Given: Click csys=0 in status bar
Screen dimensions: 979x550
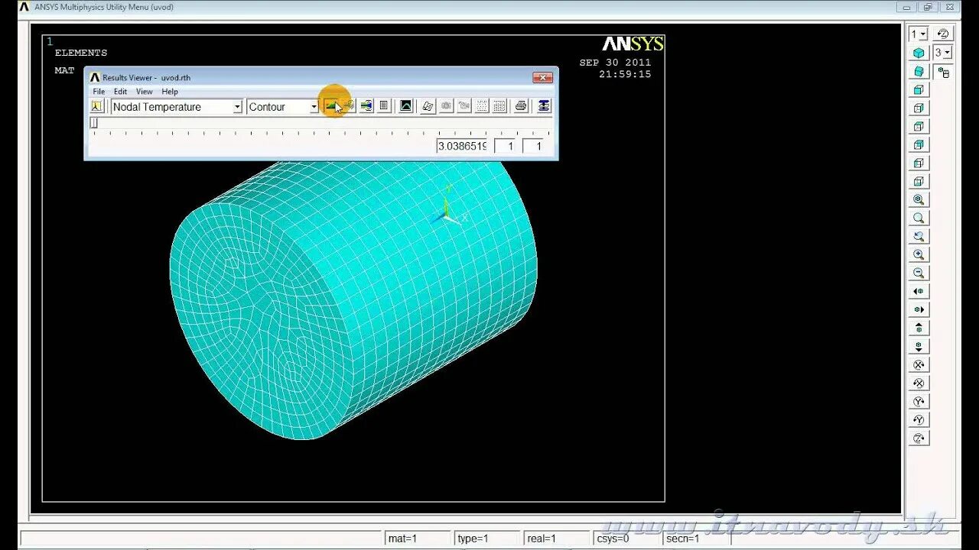Looking at the screenshot, I should [x=626, y=539].
